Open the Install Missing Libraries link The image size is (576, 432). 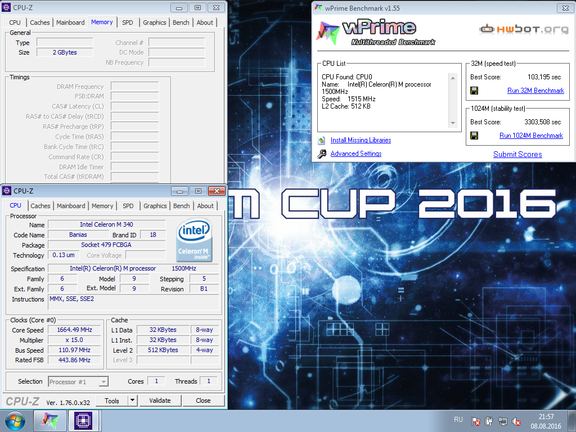[x=361, y=140]
